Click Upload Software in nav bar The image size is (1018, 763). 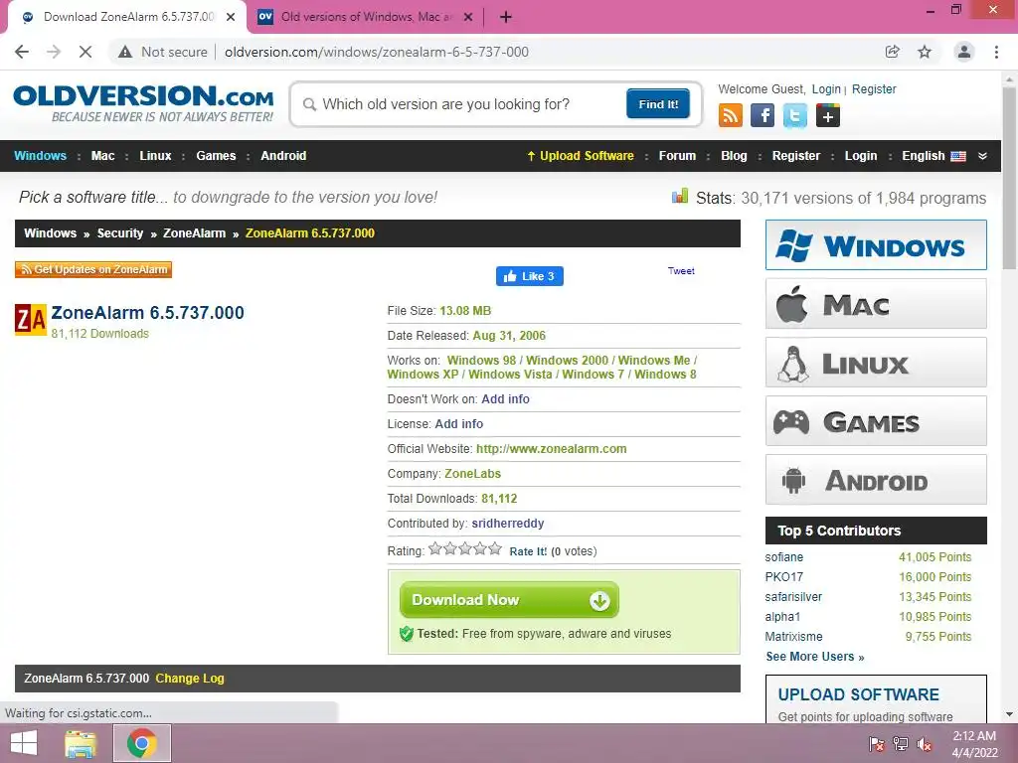pyautogui.click(x=581, y=156)
